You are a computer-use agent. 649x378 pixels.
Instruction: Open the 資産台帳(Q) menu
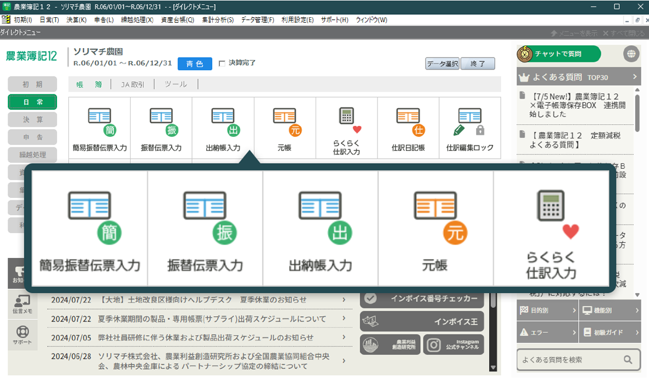tap(178, 20)
